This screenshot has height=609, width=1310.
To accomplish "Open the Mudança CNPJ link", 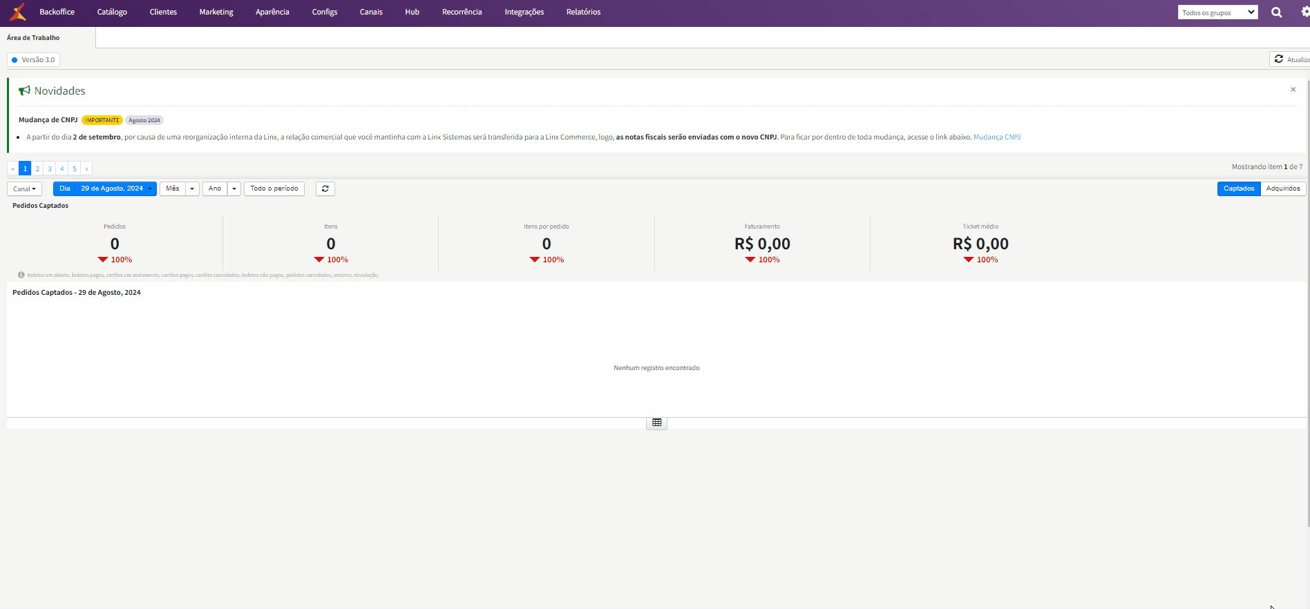I will coord(997,137).
